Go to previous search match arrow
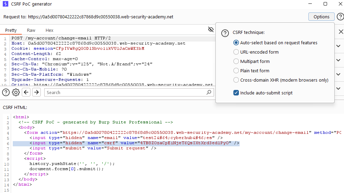 tap(26, 92)
